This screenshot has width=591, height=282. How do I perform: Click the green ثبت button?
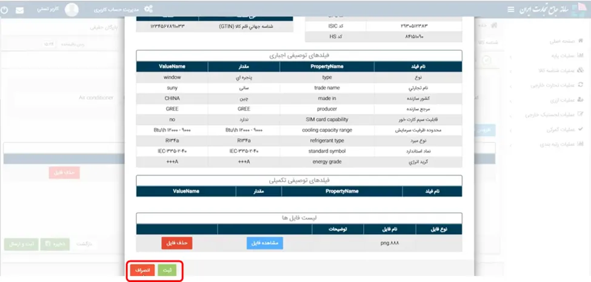(167, 271)
